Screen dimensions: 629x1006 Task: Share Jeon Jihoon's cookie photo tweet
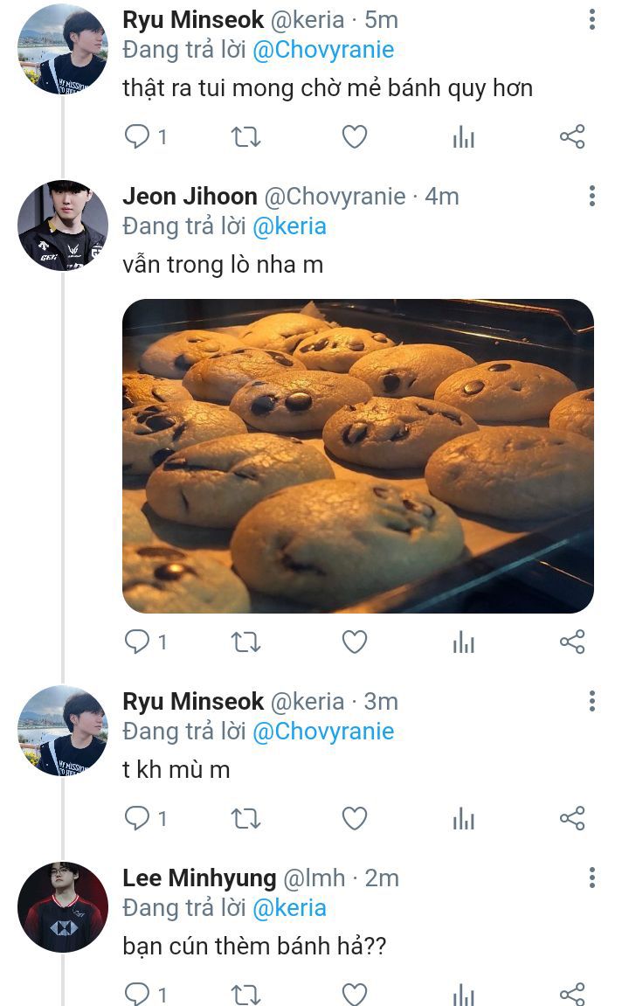click(571, 643)
